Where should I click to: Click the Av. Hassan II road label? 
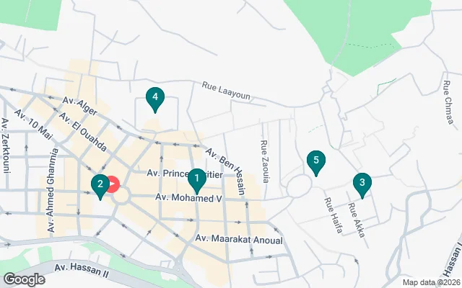tap(82, 271)
